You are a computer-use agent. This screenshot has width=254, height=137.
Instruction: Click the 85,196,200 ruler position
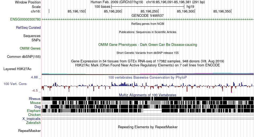[x=113, y=11]
